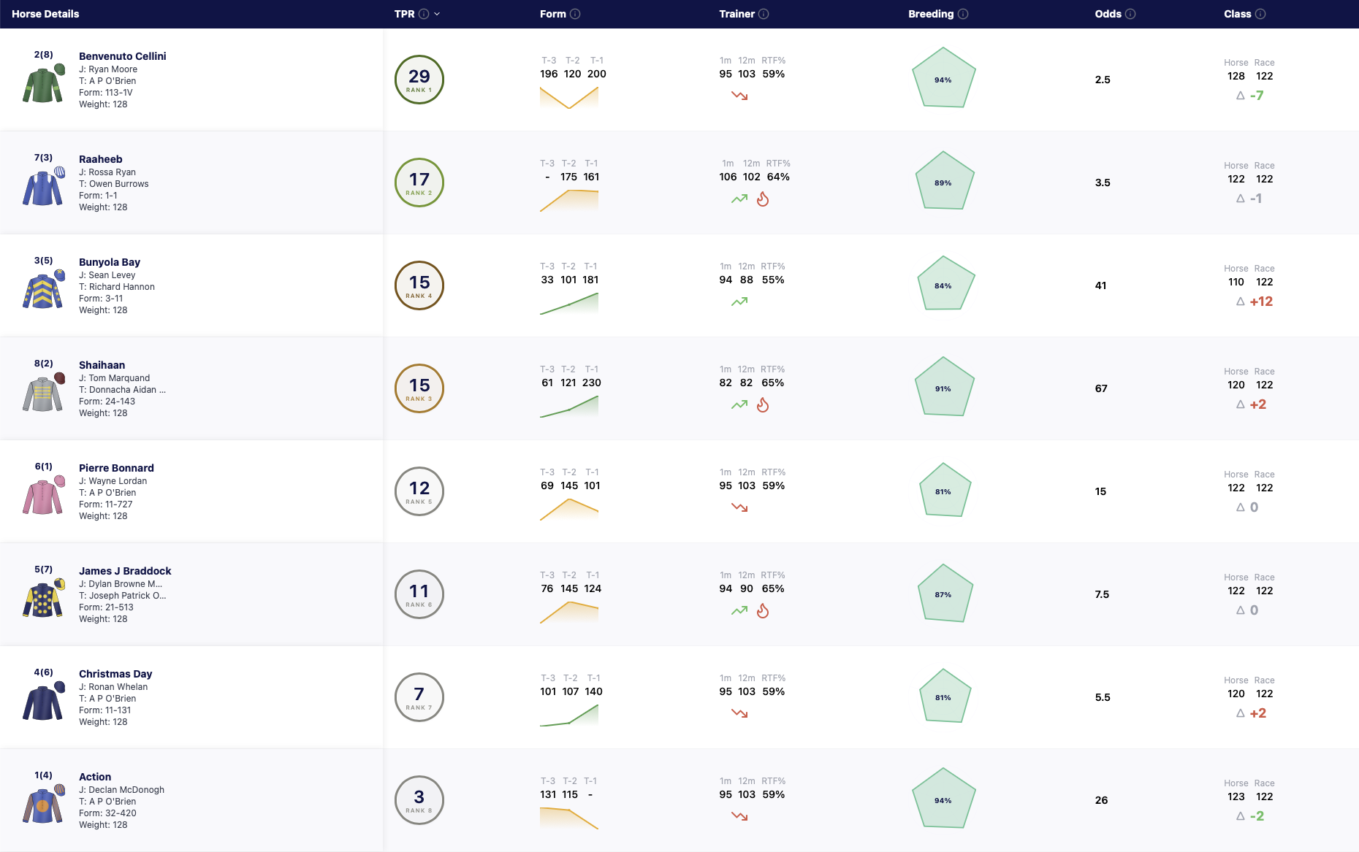Viewport: 1359px width, 852px height.
Task: Select the Horse Details column header
Action: coord(45,14)
